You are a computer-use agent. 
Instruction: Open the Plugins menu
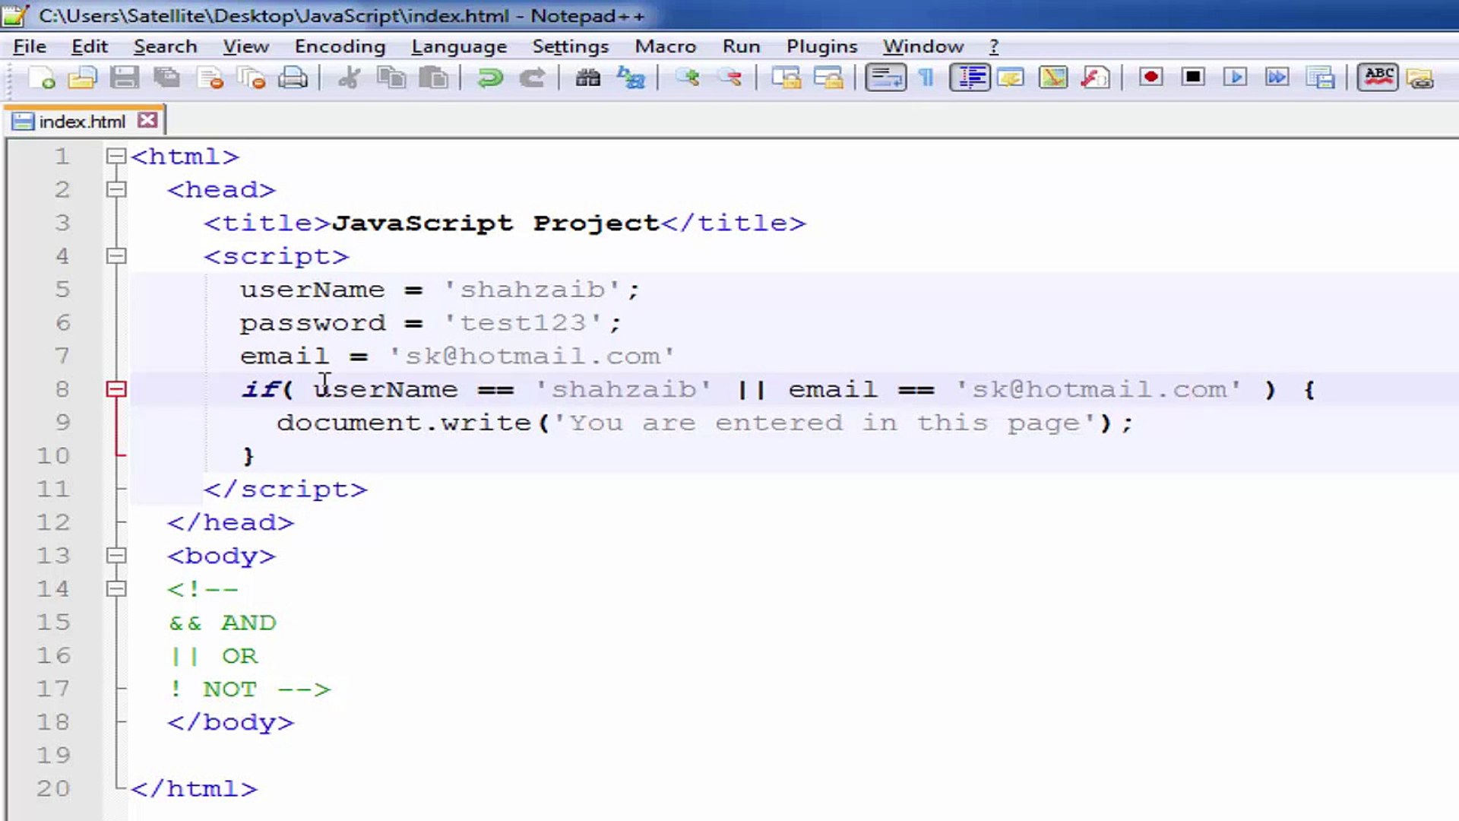821,46
